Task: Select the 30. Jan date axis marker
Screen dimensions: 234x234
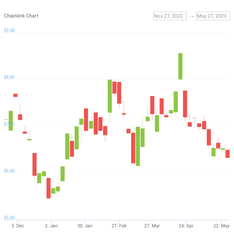Action: pyautogui.click(x=85, y=226)
